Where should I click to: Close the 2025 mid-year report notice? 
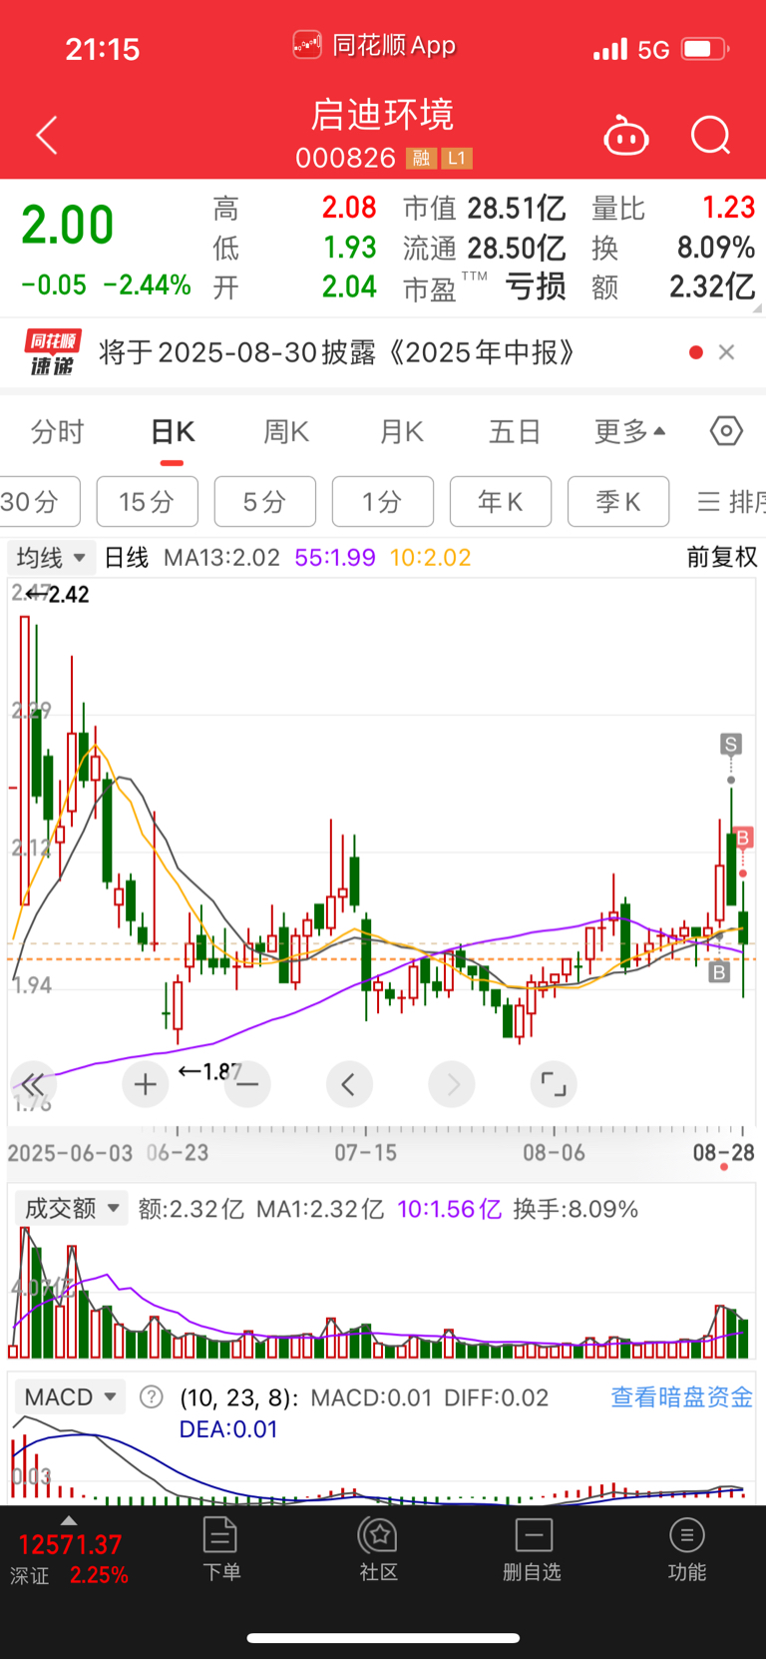(x=727, y=352)
